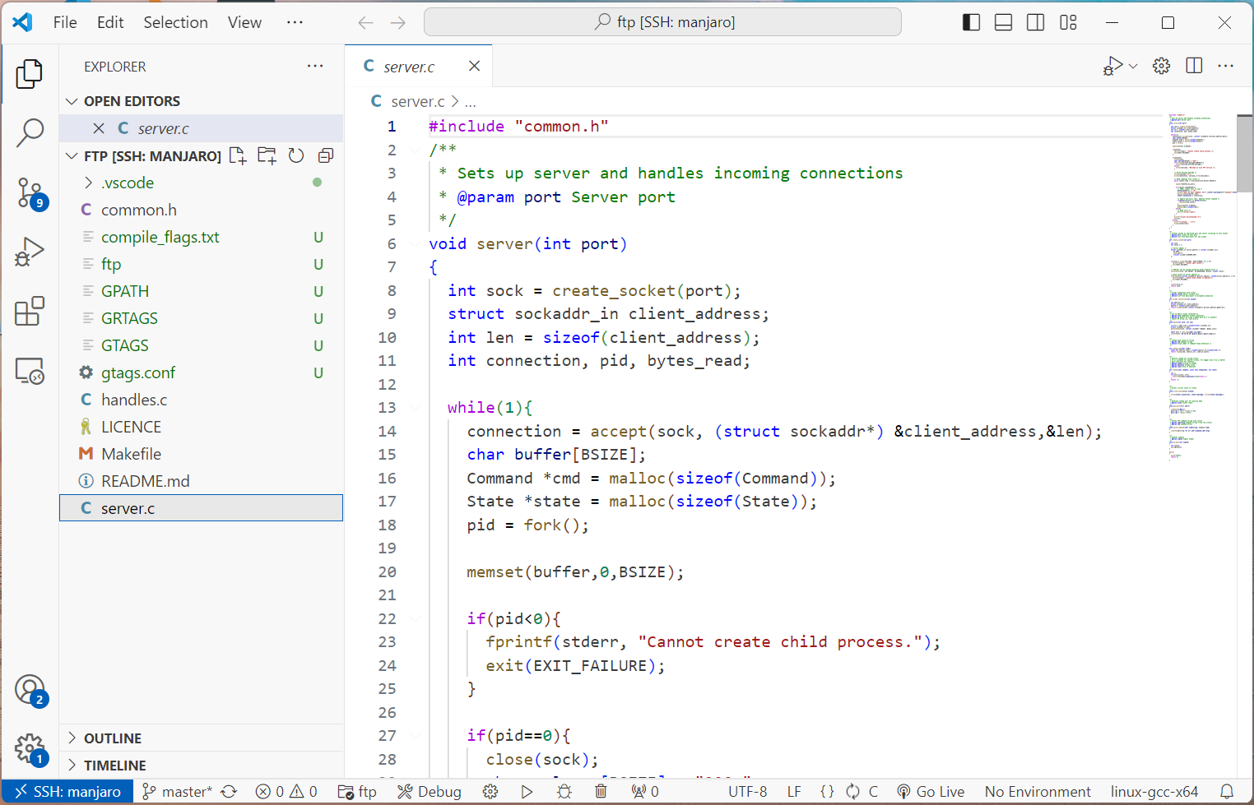Open the Search view in activity bar
The height and width of the screenshot is (805, 1254).
click(x=30, y=132)
